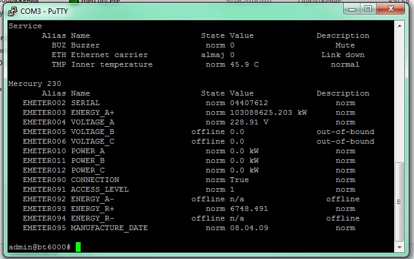Click 'n/a' in ENERGY_A- row
The image size is (414, 259).
coord(237,199)
